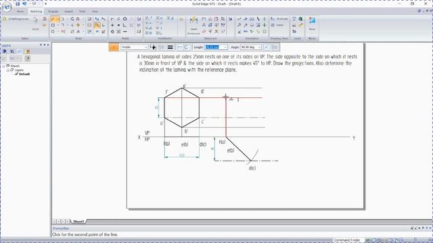This screenshot has width=433, height=243.
Task: Select the Circle tool in Draw group
Action: point(53,32)
